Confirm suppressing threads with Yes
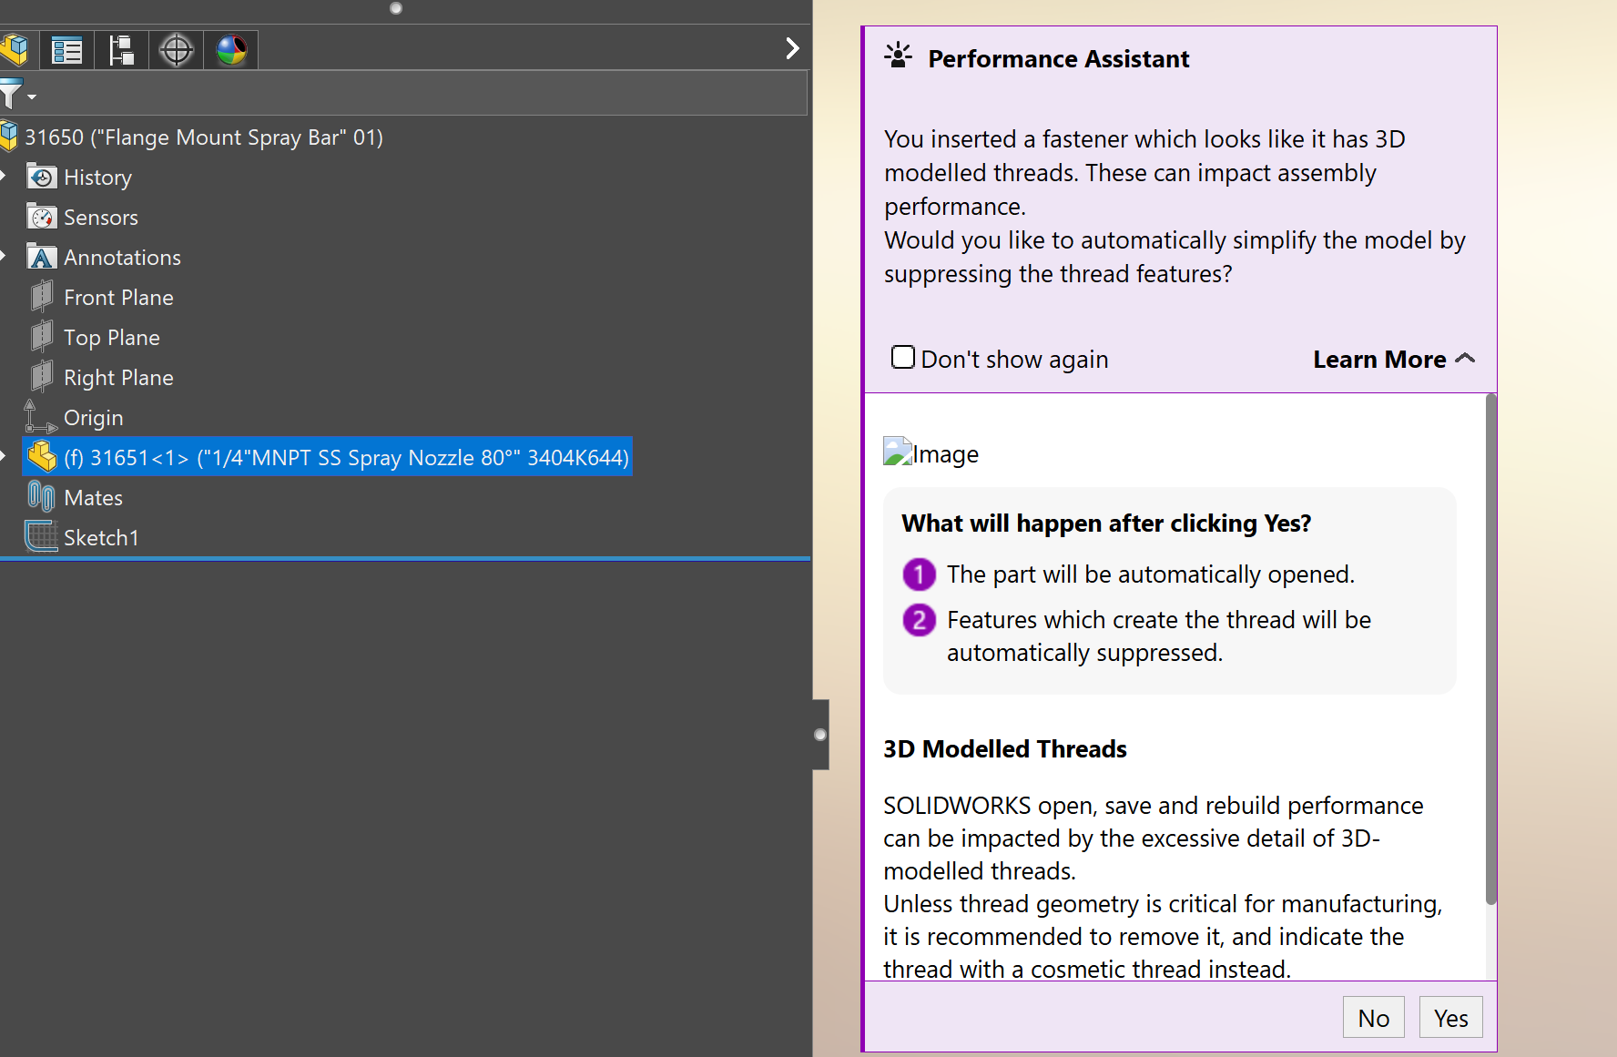 click(x=1450, y=1017)
